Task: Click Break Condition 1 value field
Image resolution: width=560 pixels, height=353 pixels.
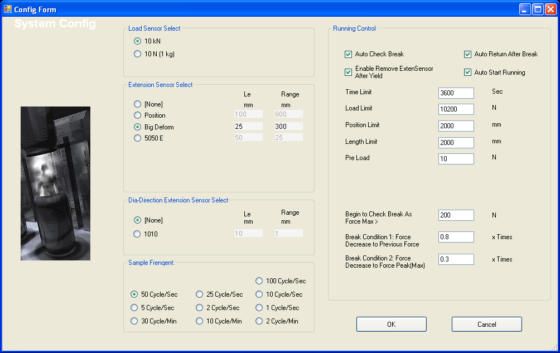Action: pos(456,237)
